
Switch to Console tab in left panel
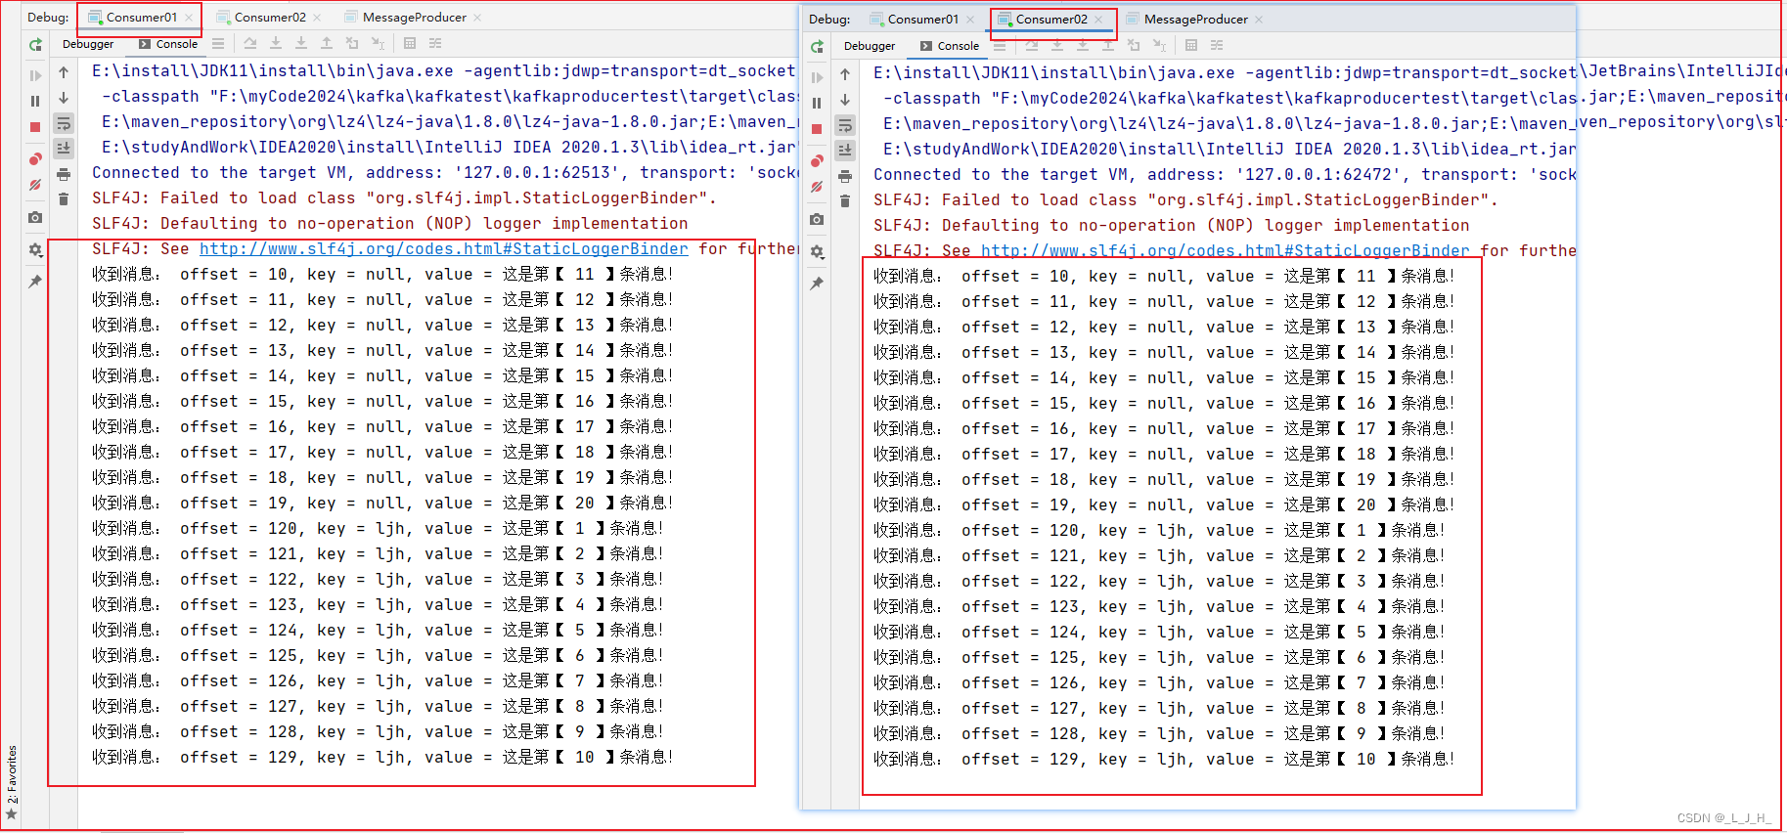point(168,44)
